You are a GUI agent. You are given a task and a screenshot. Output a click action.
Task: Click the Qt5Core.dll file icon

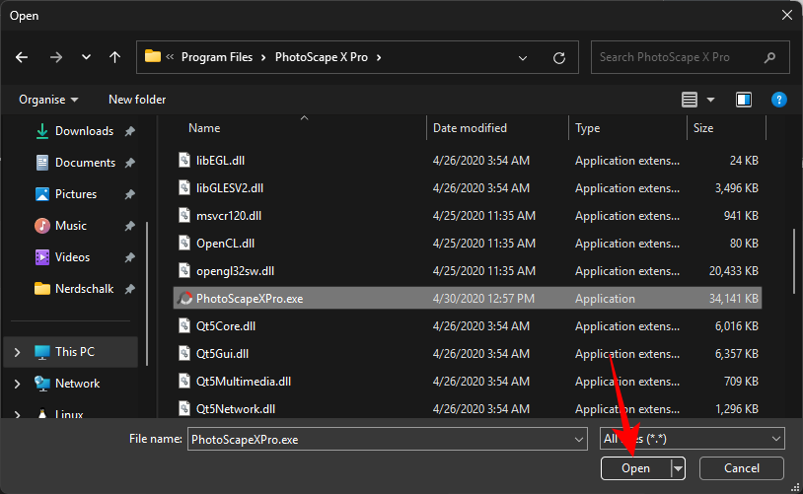coord(184,326)
